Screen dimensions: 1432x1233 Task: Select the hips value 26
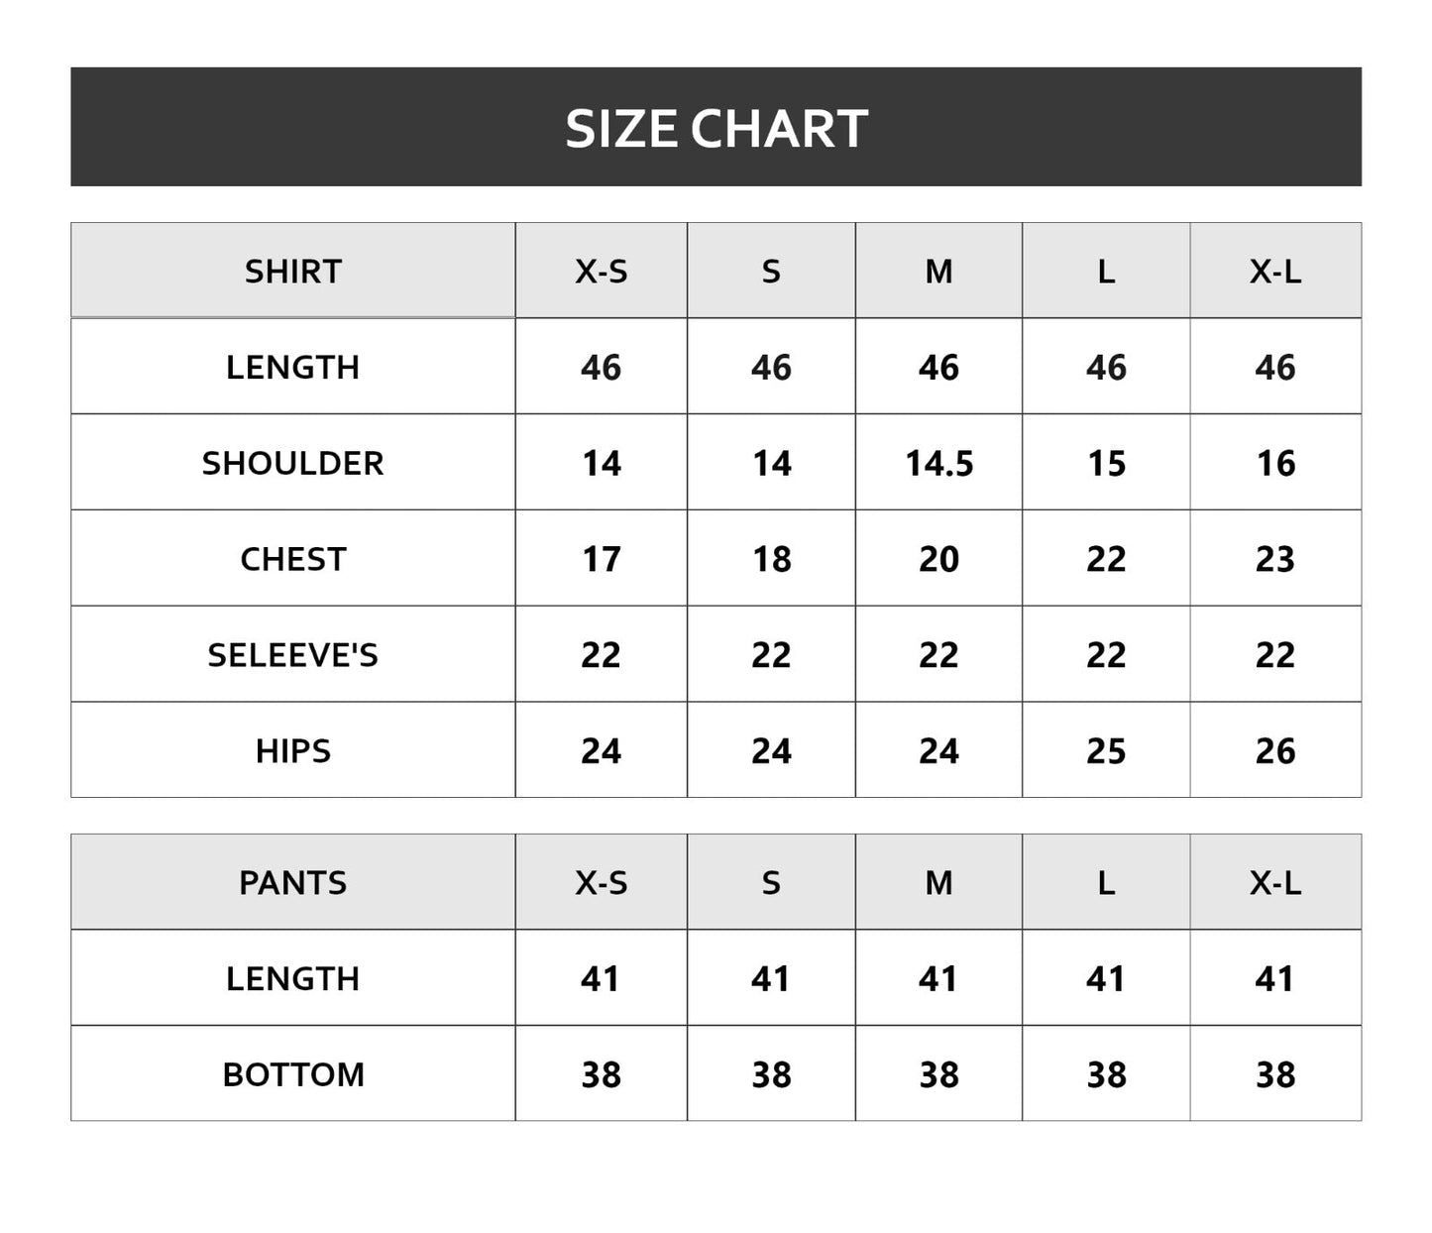(x=1274, y=751)
